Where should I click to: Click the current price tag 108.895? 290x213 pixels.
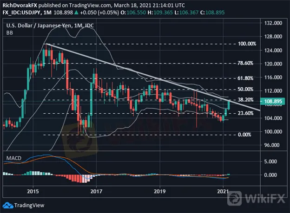[273, 101]
